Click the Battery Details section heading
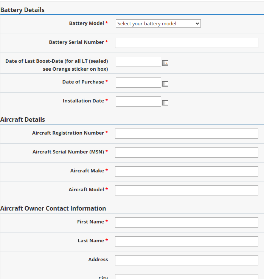This screenshot has height=279, width=264. pyautogui.click(x=22, y=10)
